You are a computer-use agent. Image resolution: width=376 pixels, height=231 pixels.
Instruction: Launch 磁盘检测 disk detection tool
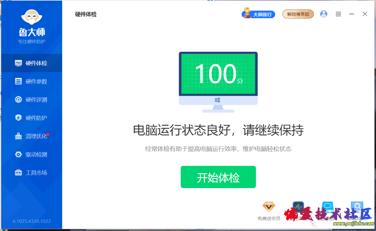(x=327, y=207)
